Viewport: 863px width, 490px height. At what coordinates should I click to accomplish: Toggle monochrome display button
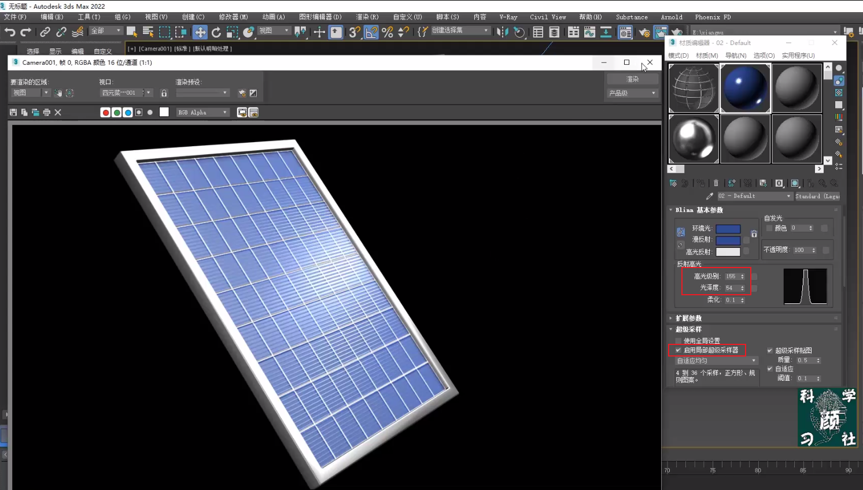click(x=150, y=113)
